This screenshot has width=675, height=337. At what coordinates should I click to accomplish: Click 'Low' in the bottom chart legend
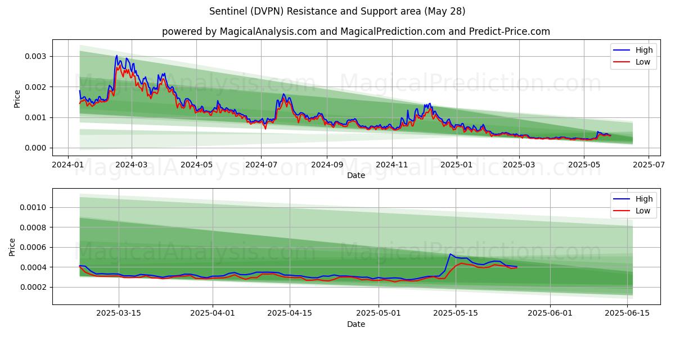643,211
